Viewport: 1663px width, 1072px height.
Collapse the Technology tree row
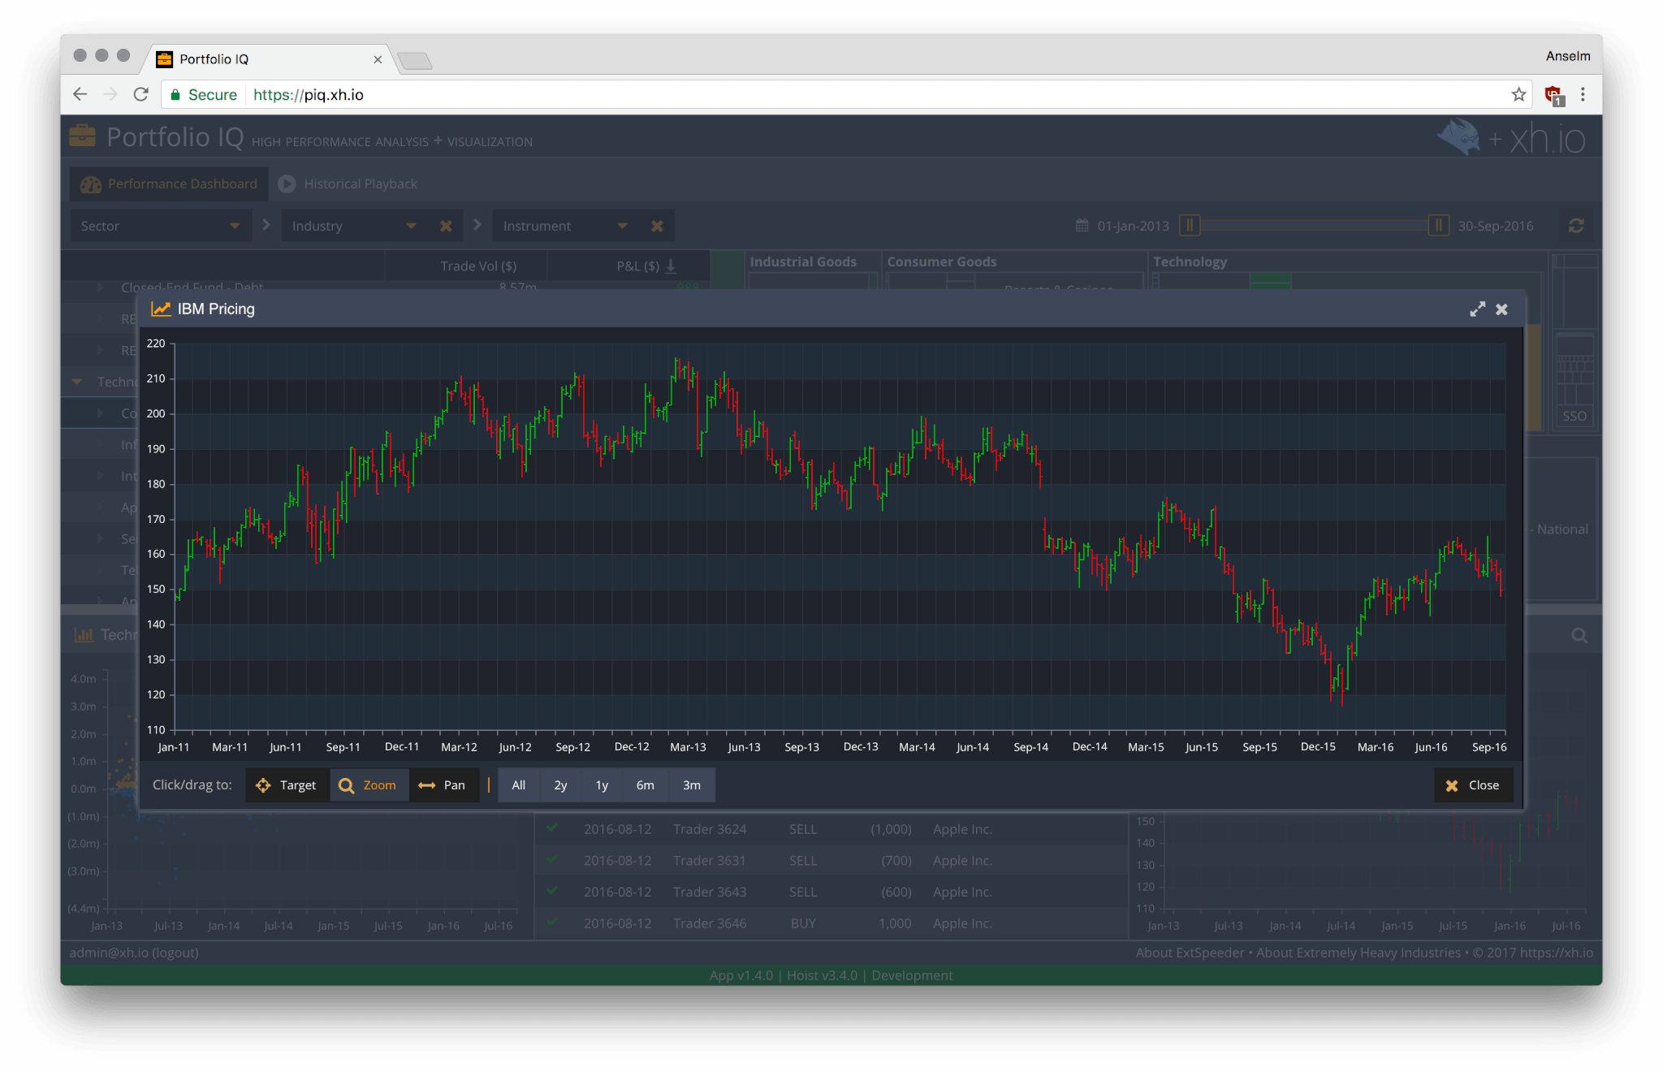pyautogui.click(x=77, y=382)
